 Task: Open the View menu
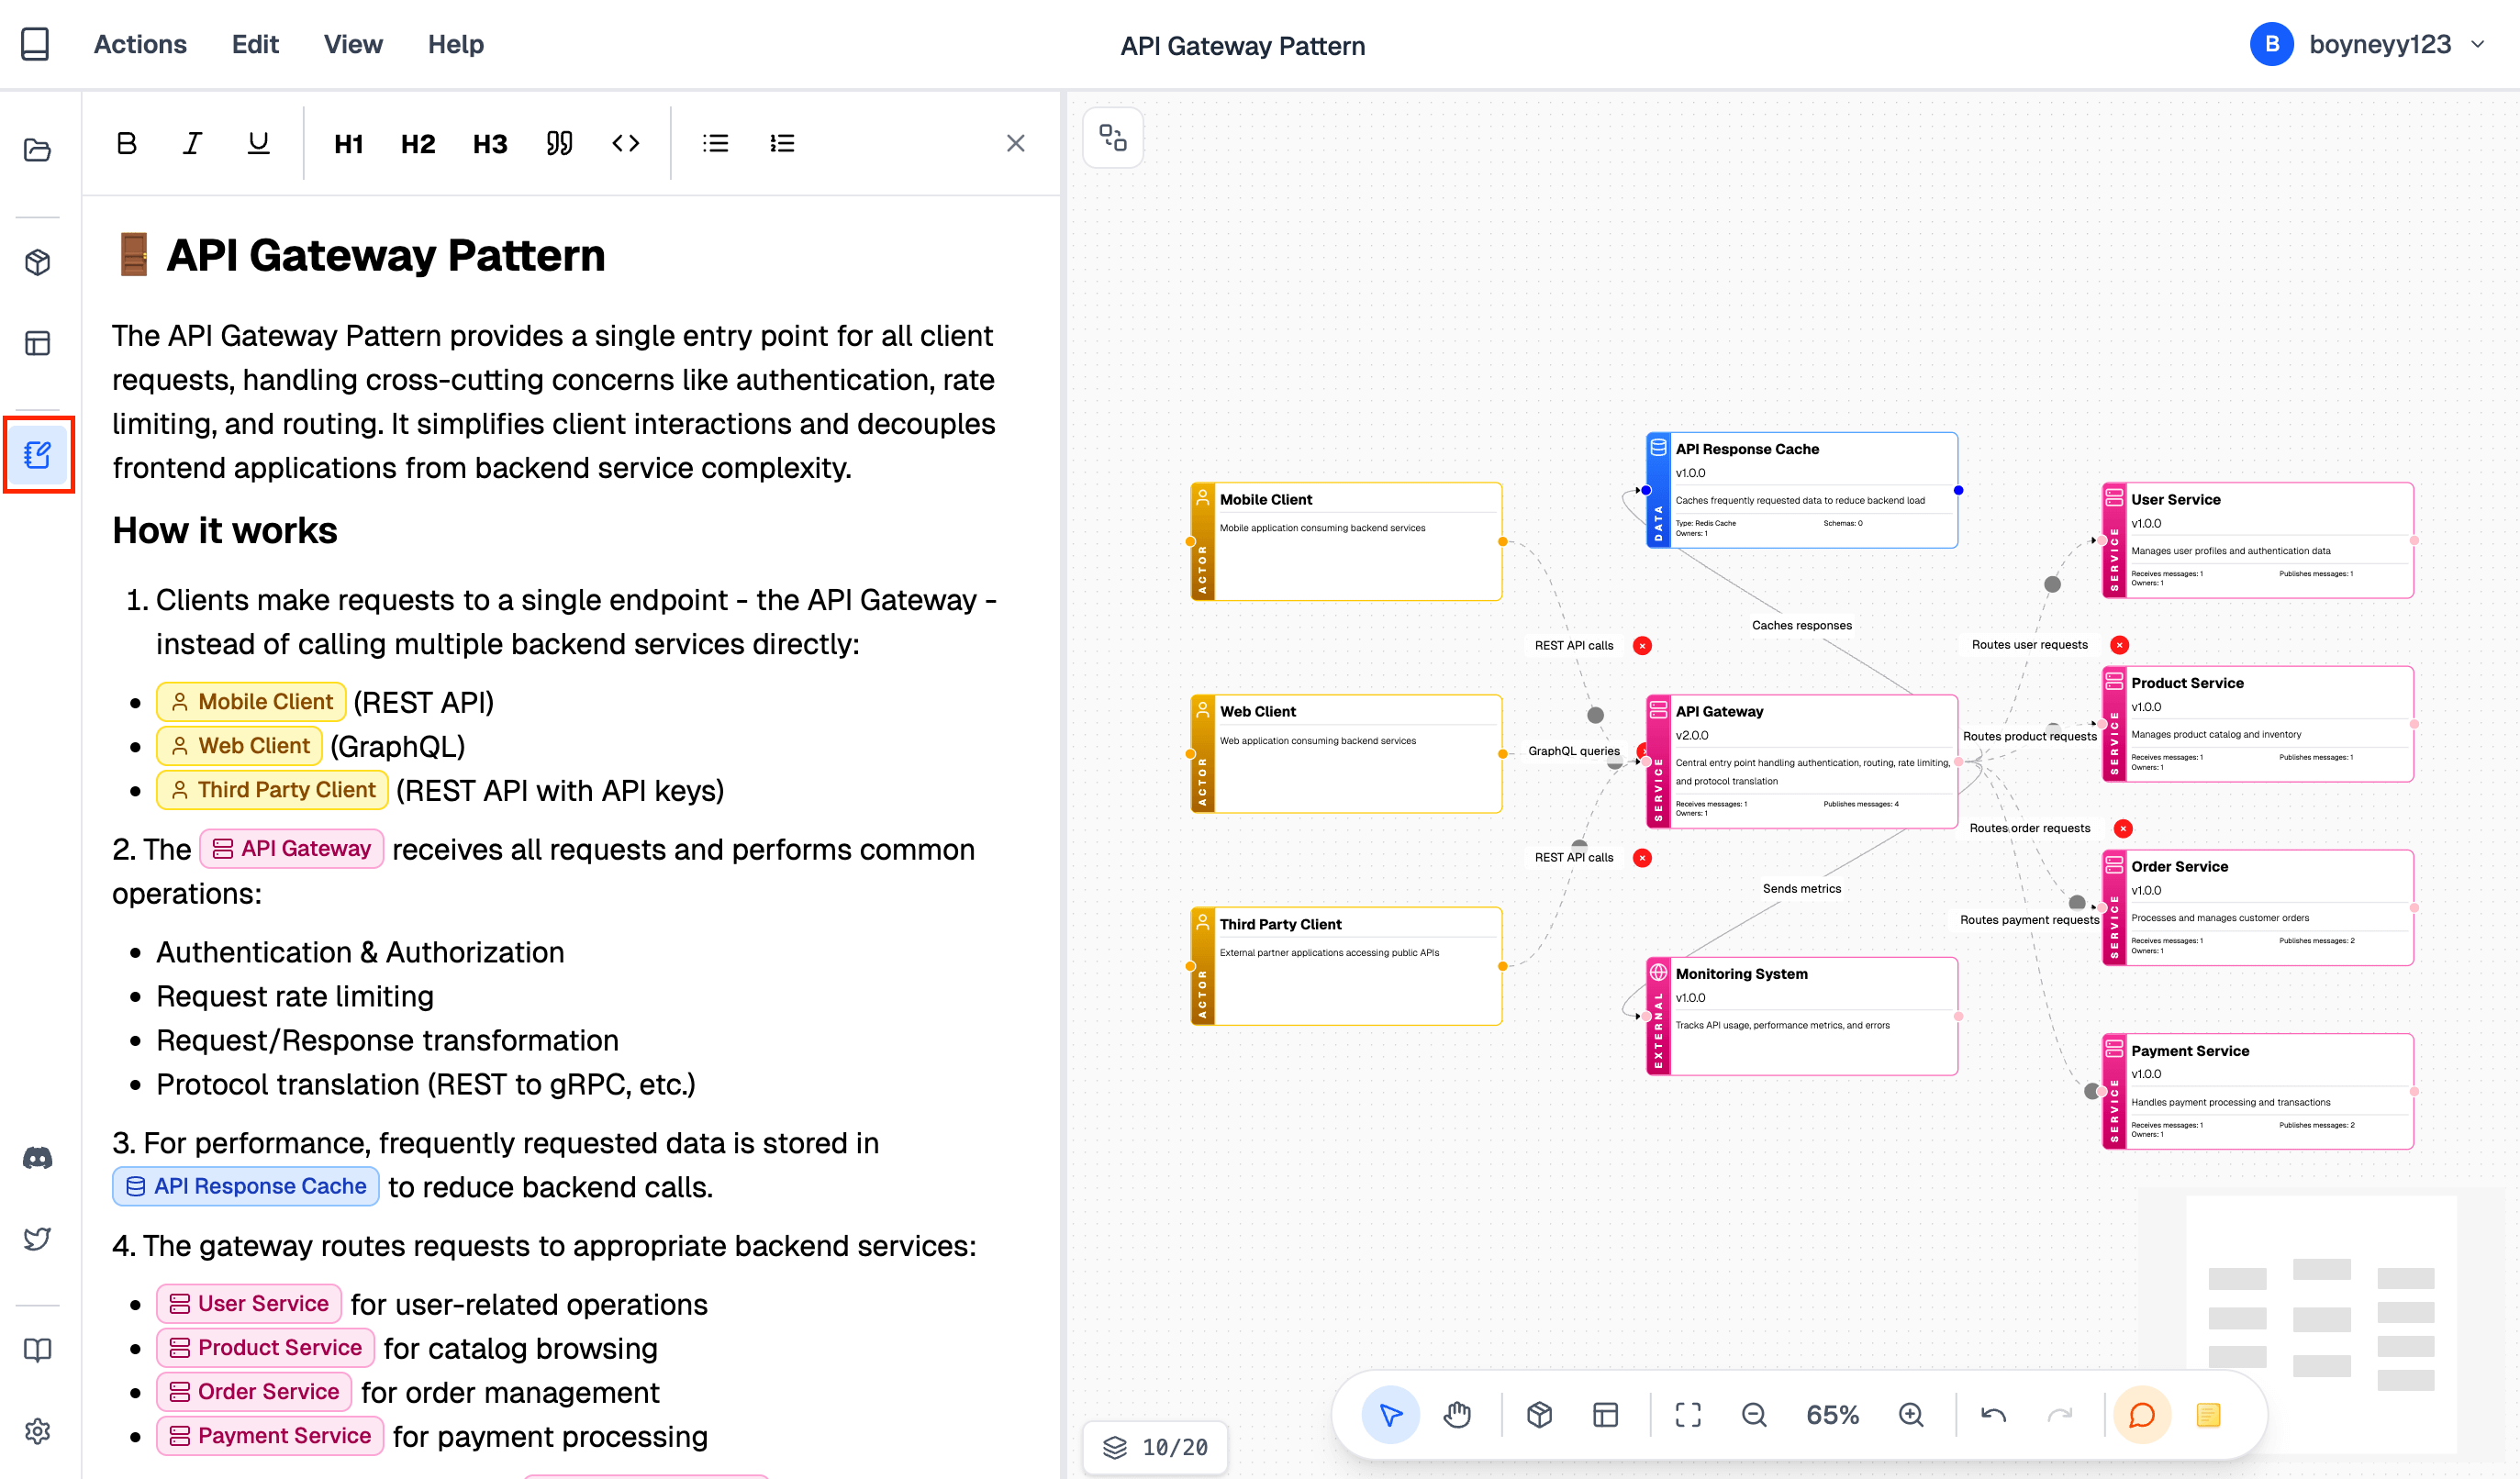pyautogui.click(x=352, y=44)
